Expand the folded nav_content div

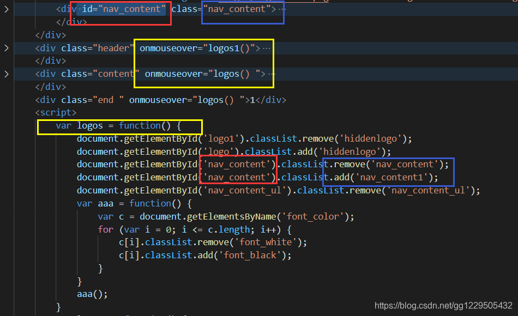7,9
